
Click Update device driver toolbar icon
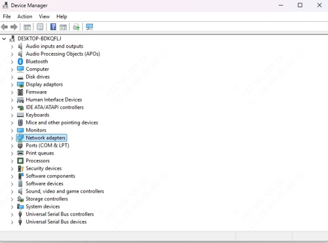77,27
